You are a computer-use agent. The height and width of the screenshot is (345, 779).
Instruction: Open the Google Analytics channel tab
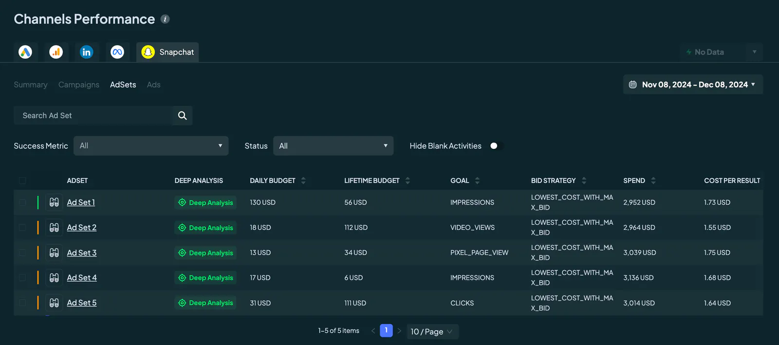[56, 52]
